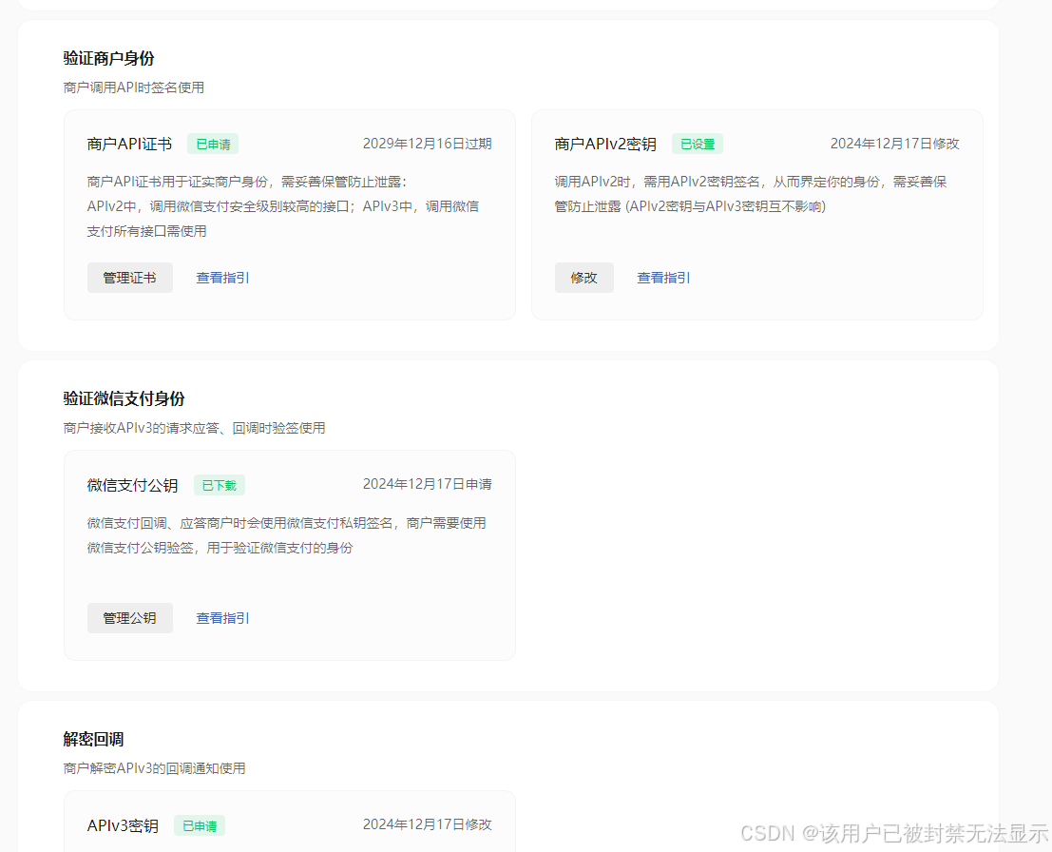Screen dimensions: 1052x852
Task: Select the 已申请 badge beside APIv3密钥
Action: [x=200, y=825]
